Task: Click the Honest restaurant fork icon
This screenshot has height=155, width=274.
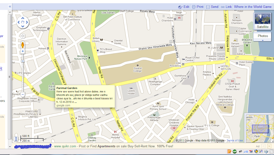Action: click(x=48, y=48)
